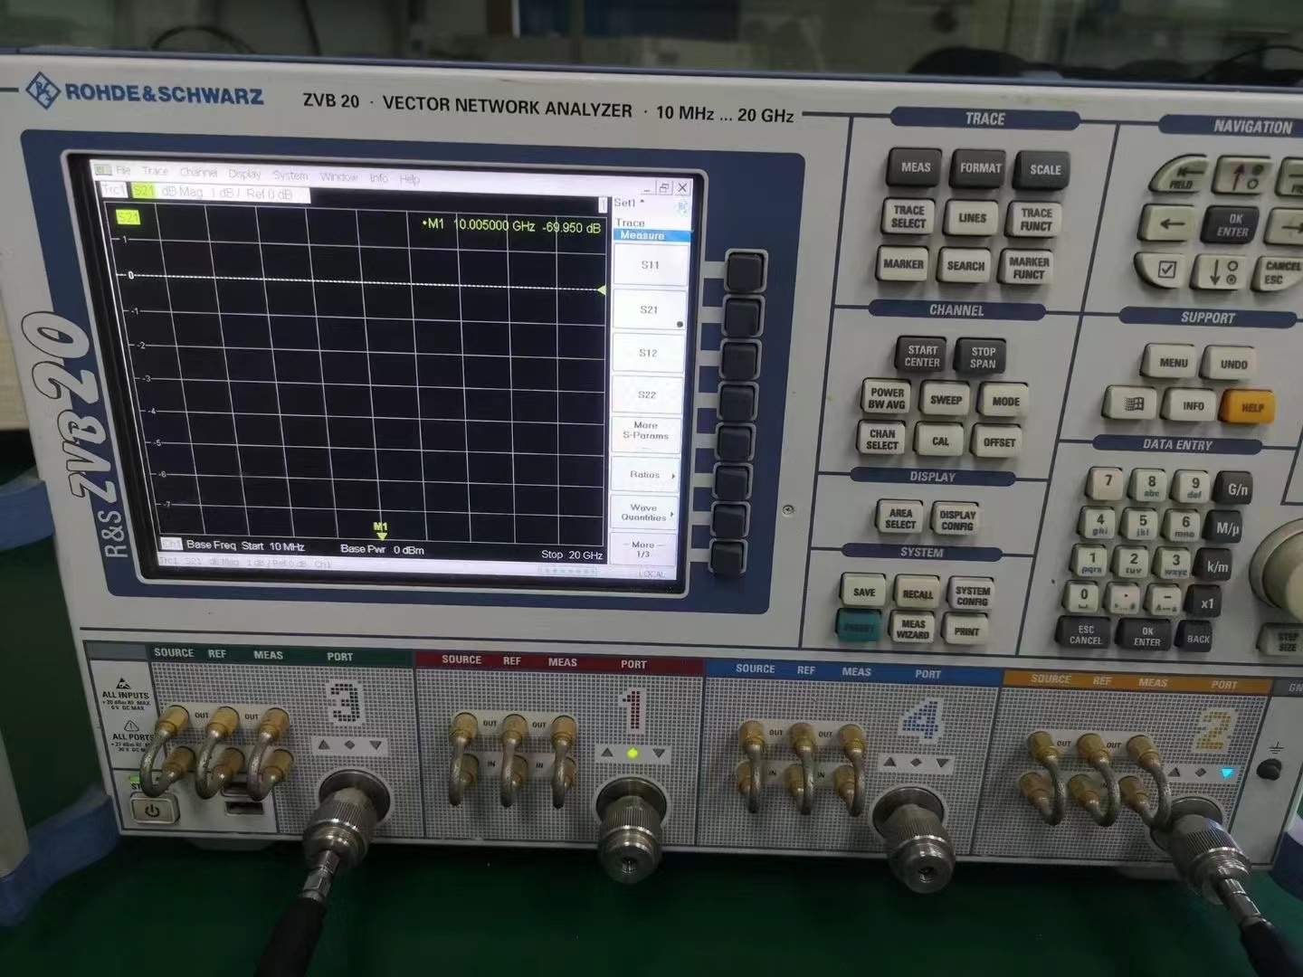Open the Window menu on screen

tap(338, 176)
